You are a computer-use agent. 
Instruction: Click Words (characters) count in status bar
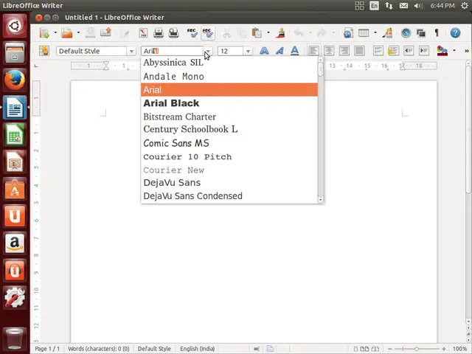pos(99,349)
